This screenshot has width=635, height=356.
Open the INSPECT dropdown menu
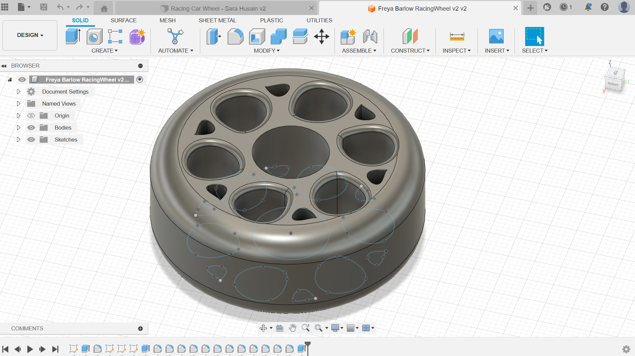(457, 51)
